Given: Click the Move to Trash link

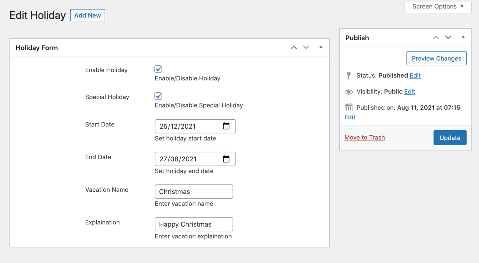Looking at the screenshot, I should coord(365,137).
